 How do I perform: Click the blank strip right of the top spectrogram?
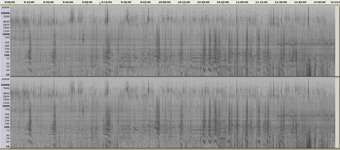[338, 41]
